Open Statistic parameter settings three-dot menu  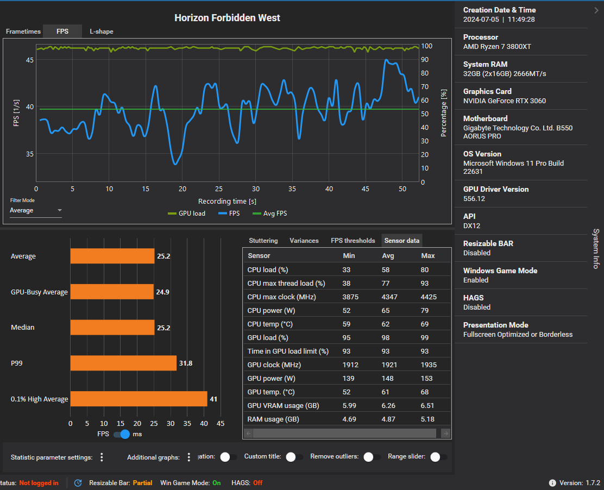pyautogui.click(x=102, y=457)
